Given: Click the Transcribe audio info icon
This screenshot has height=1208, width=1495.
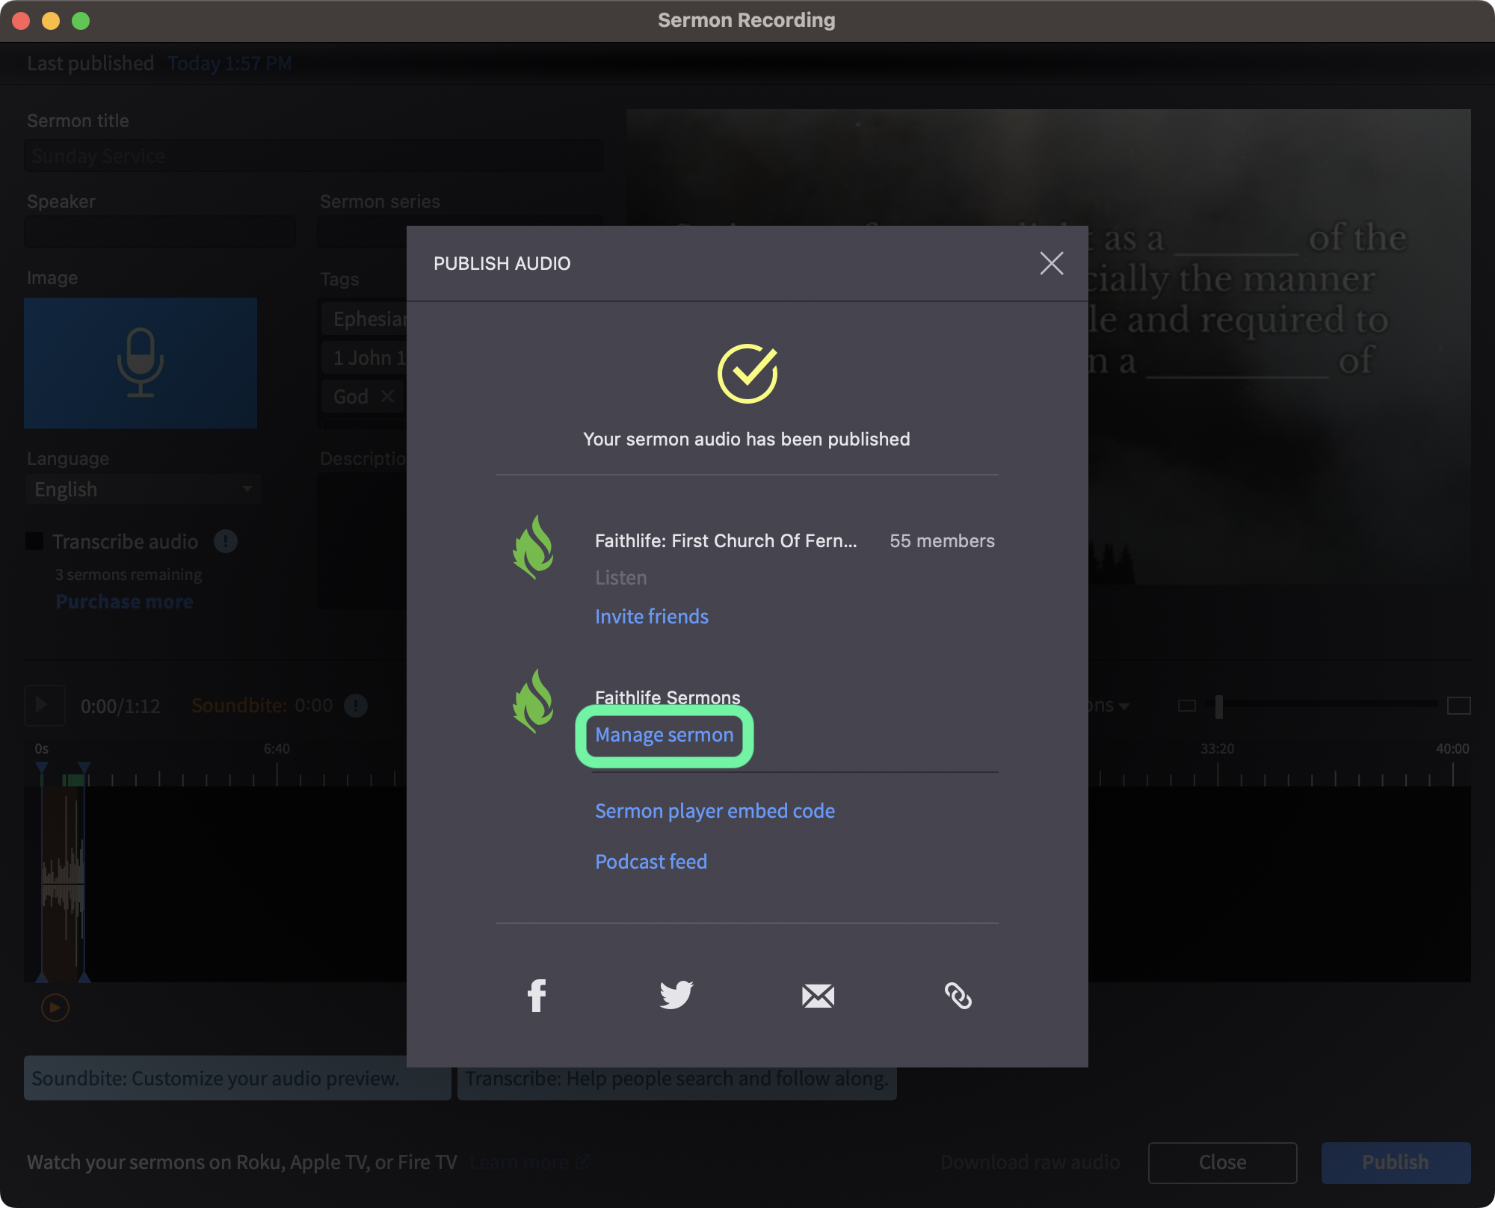Looking at the screenshot, I should pyautogui.click(x=226, y=541).
